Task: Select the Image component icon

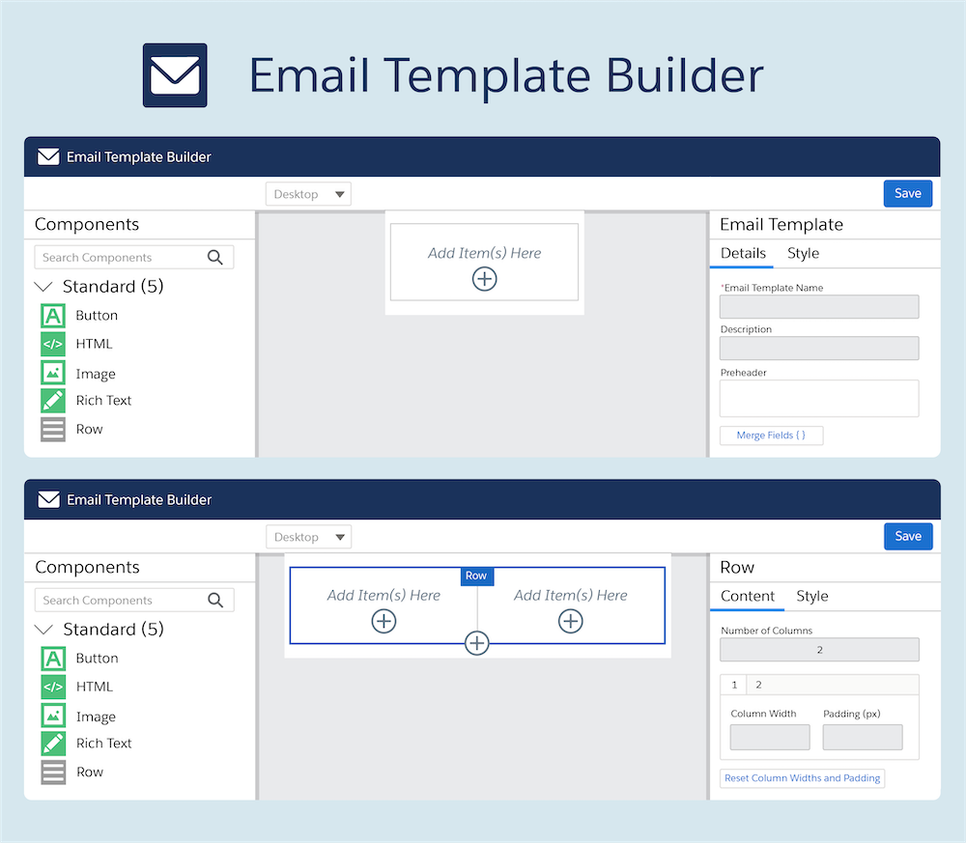Action: [x=53, y=373]
